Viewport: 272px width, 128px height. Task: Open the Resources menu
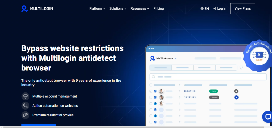140,8
